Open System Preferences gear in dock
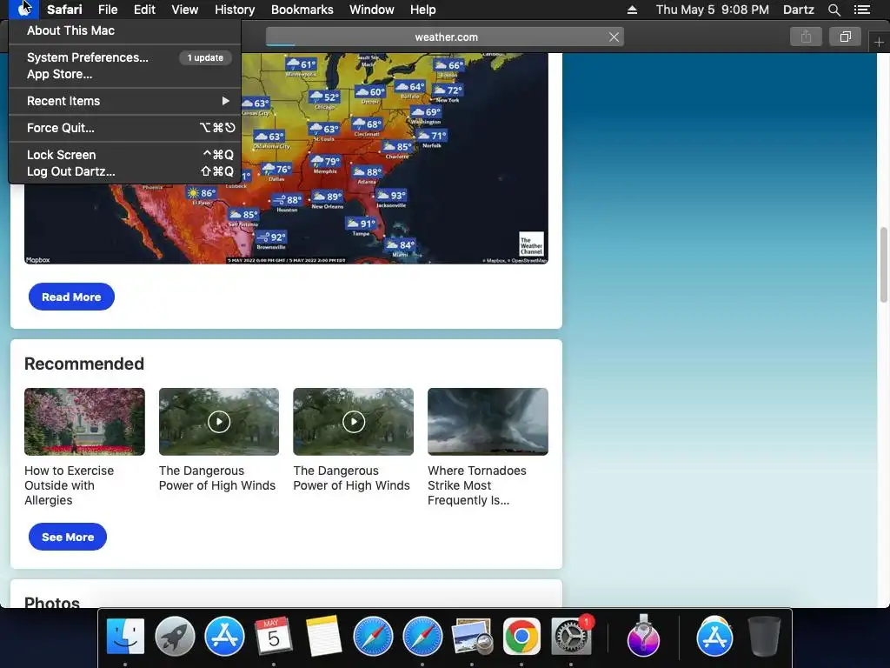This screenshot has width=890, height=668. [x=570, y=636]
